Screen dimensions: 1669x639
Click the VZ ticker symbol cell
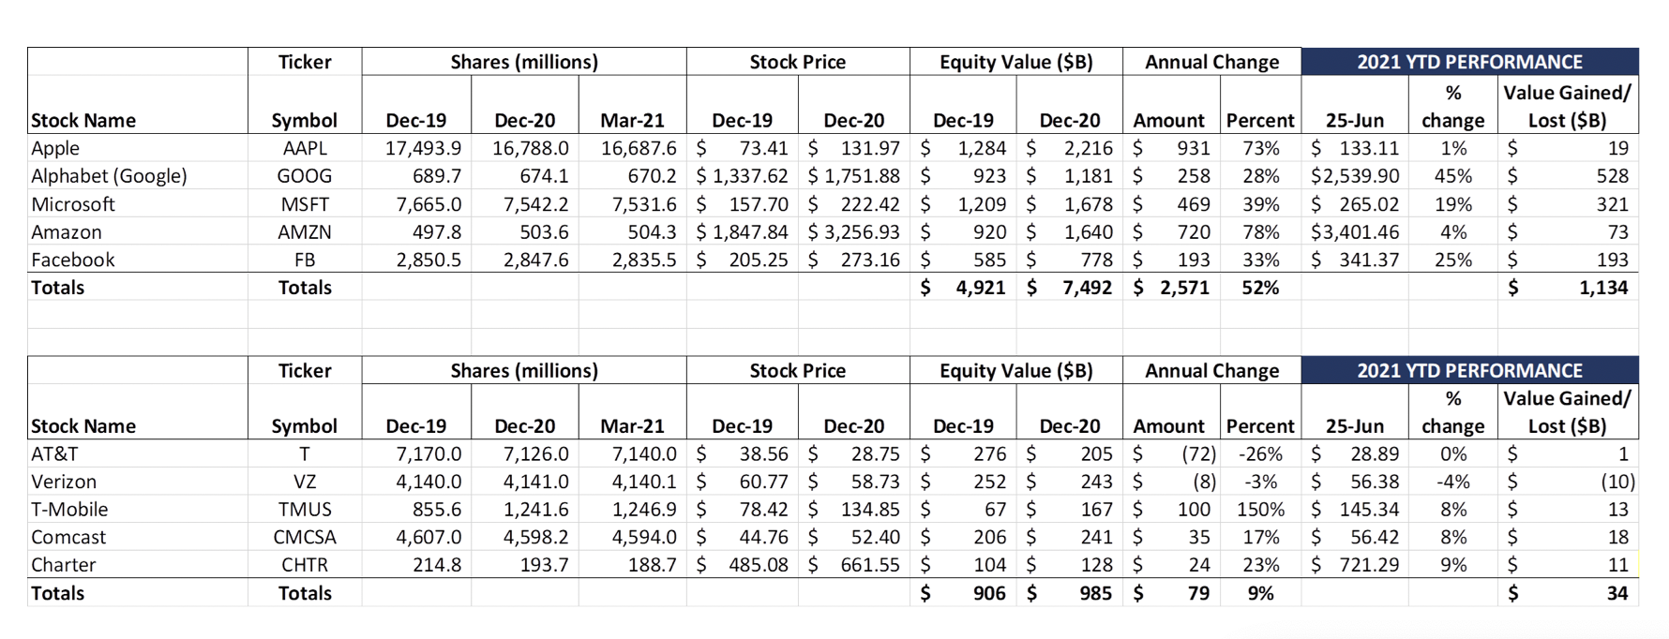[305, 482]
